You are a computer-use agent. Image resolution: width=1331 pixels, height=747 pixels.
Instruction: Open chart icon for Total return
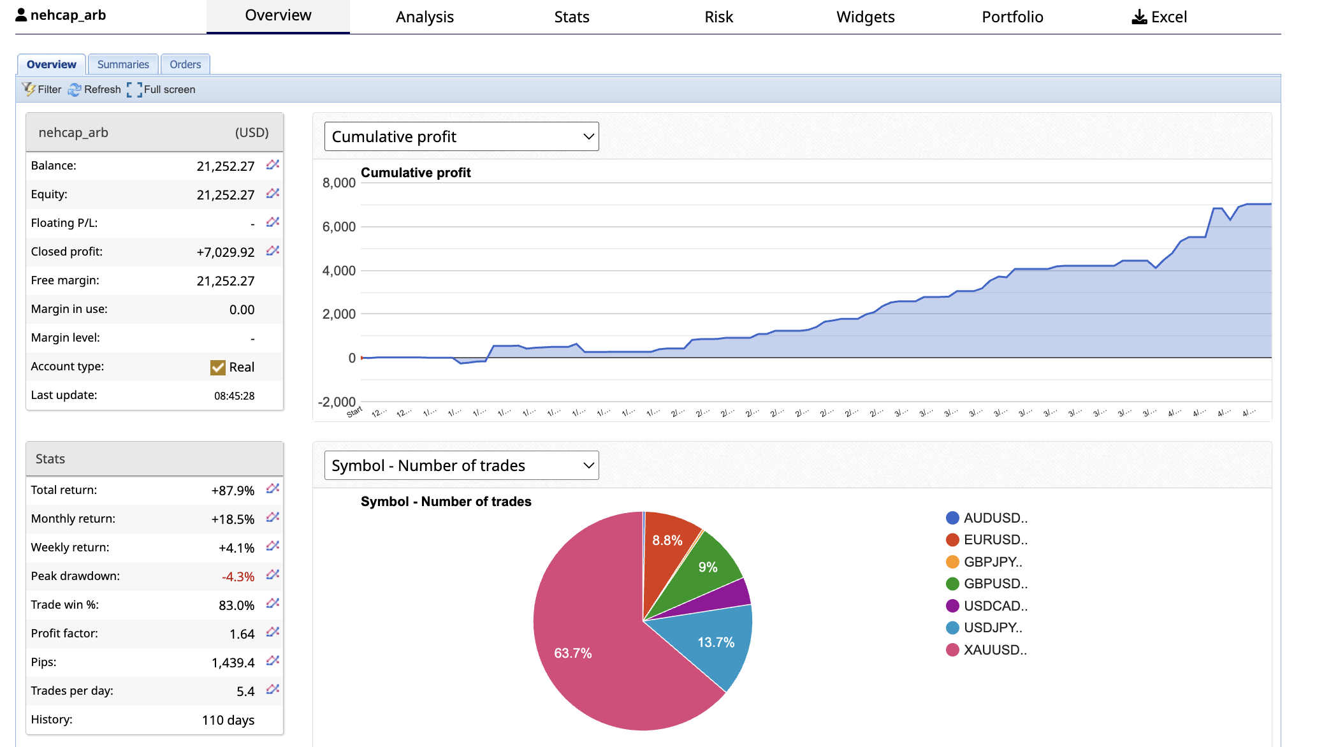(273, 490)
